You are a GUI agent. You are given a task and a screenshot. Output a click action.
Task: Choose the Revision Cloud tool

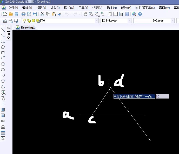(x=3, y=70)
